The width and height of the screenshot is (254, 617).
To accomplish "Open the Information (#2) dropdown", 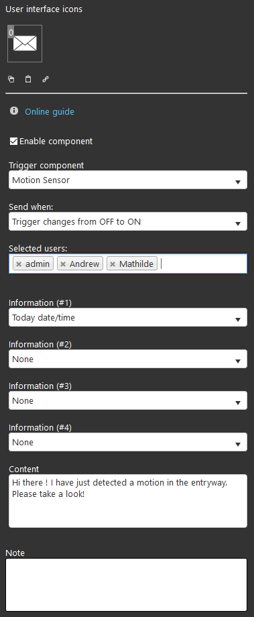I will click(128, 359).
